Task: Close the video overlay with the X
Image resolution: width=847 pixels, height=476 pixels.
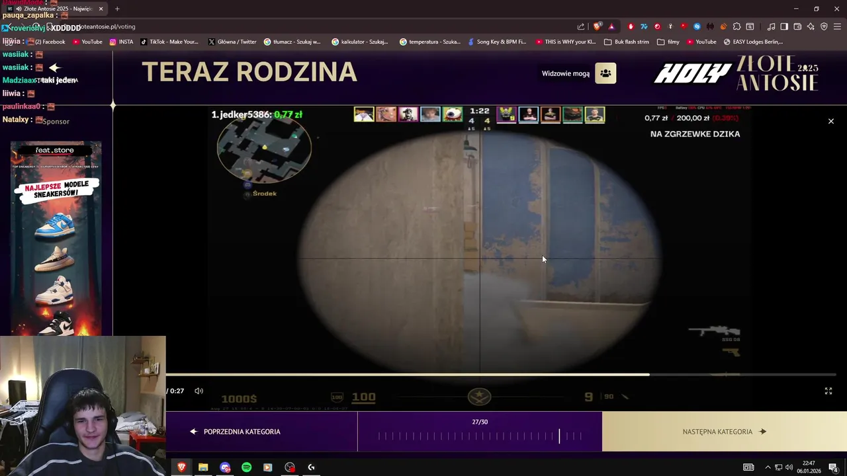Action: (x=831, y=121)
